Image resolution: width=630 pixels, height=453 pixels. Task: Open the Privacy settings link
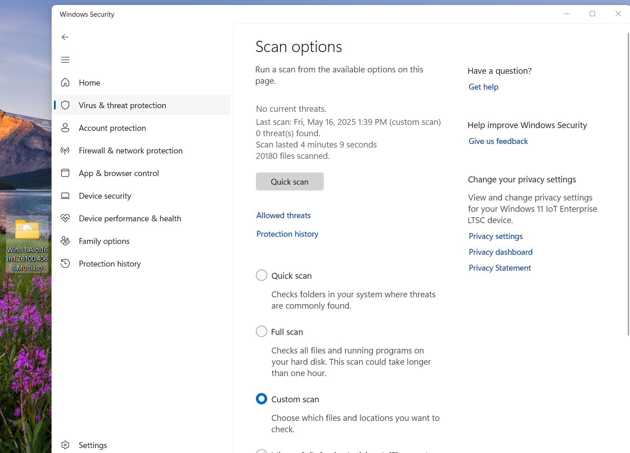point(495,236)
